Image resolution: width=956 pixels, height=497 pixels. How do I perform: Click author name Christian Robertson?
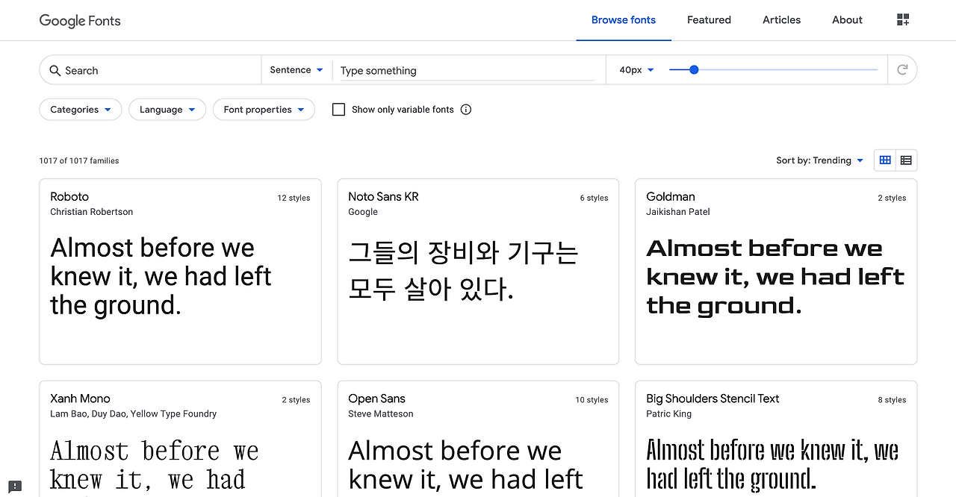[91, 212]
